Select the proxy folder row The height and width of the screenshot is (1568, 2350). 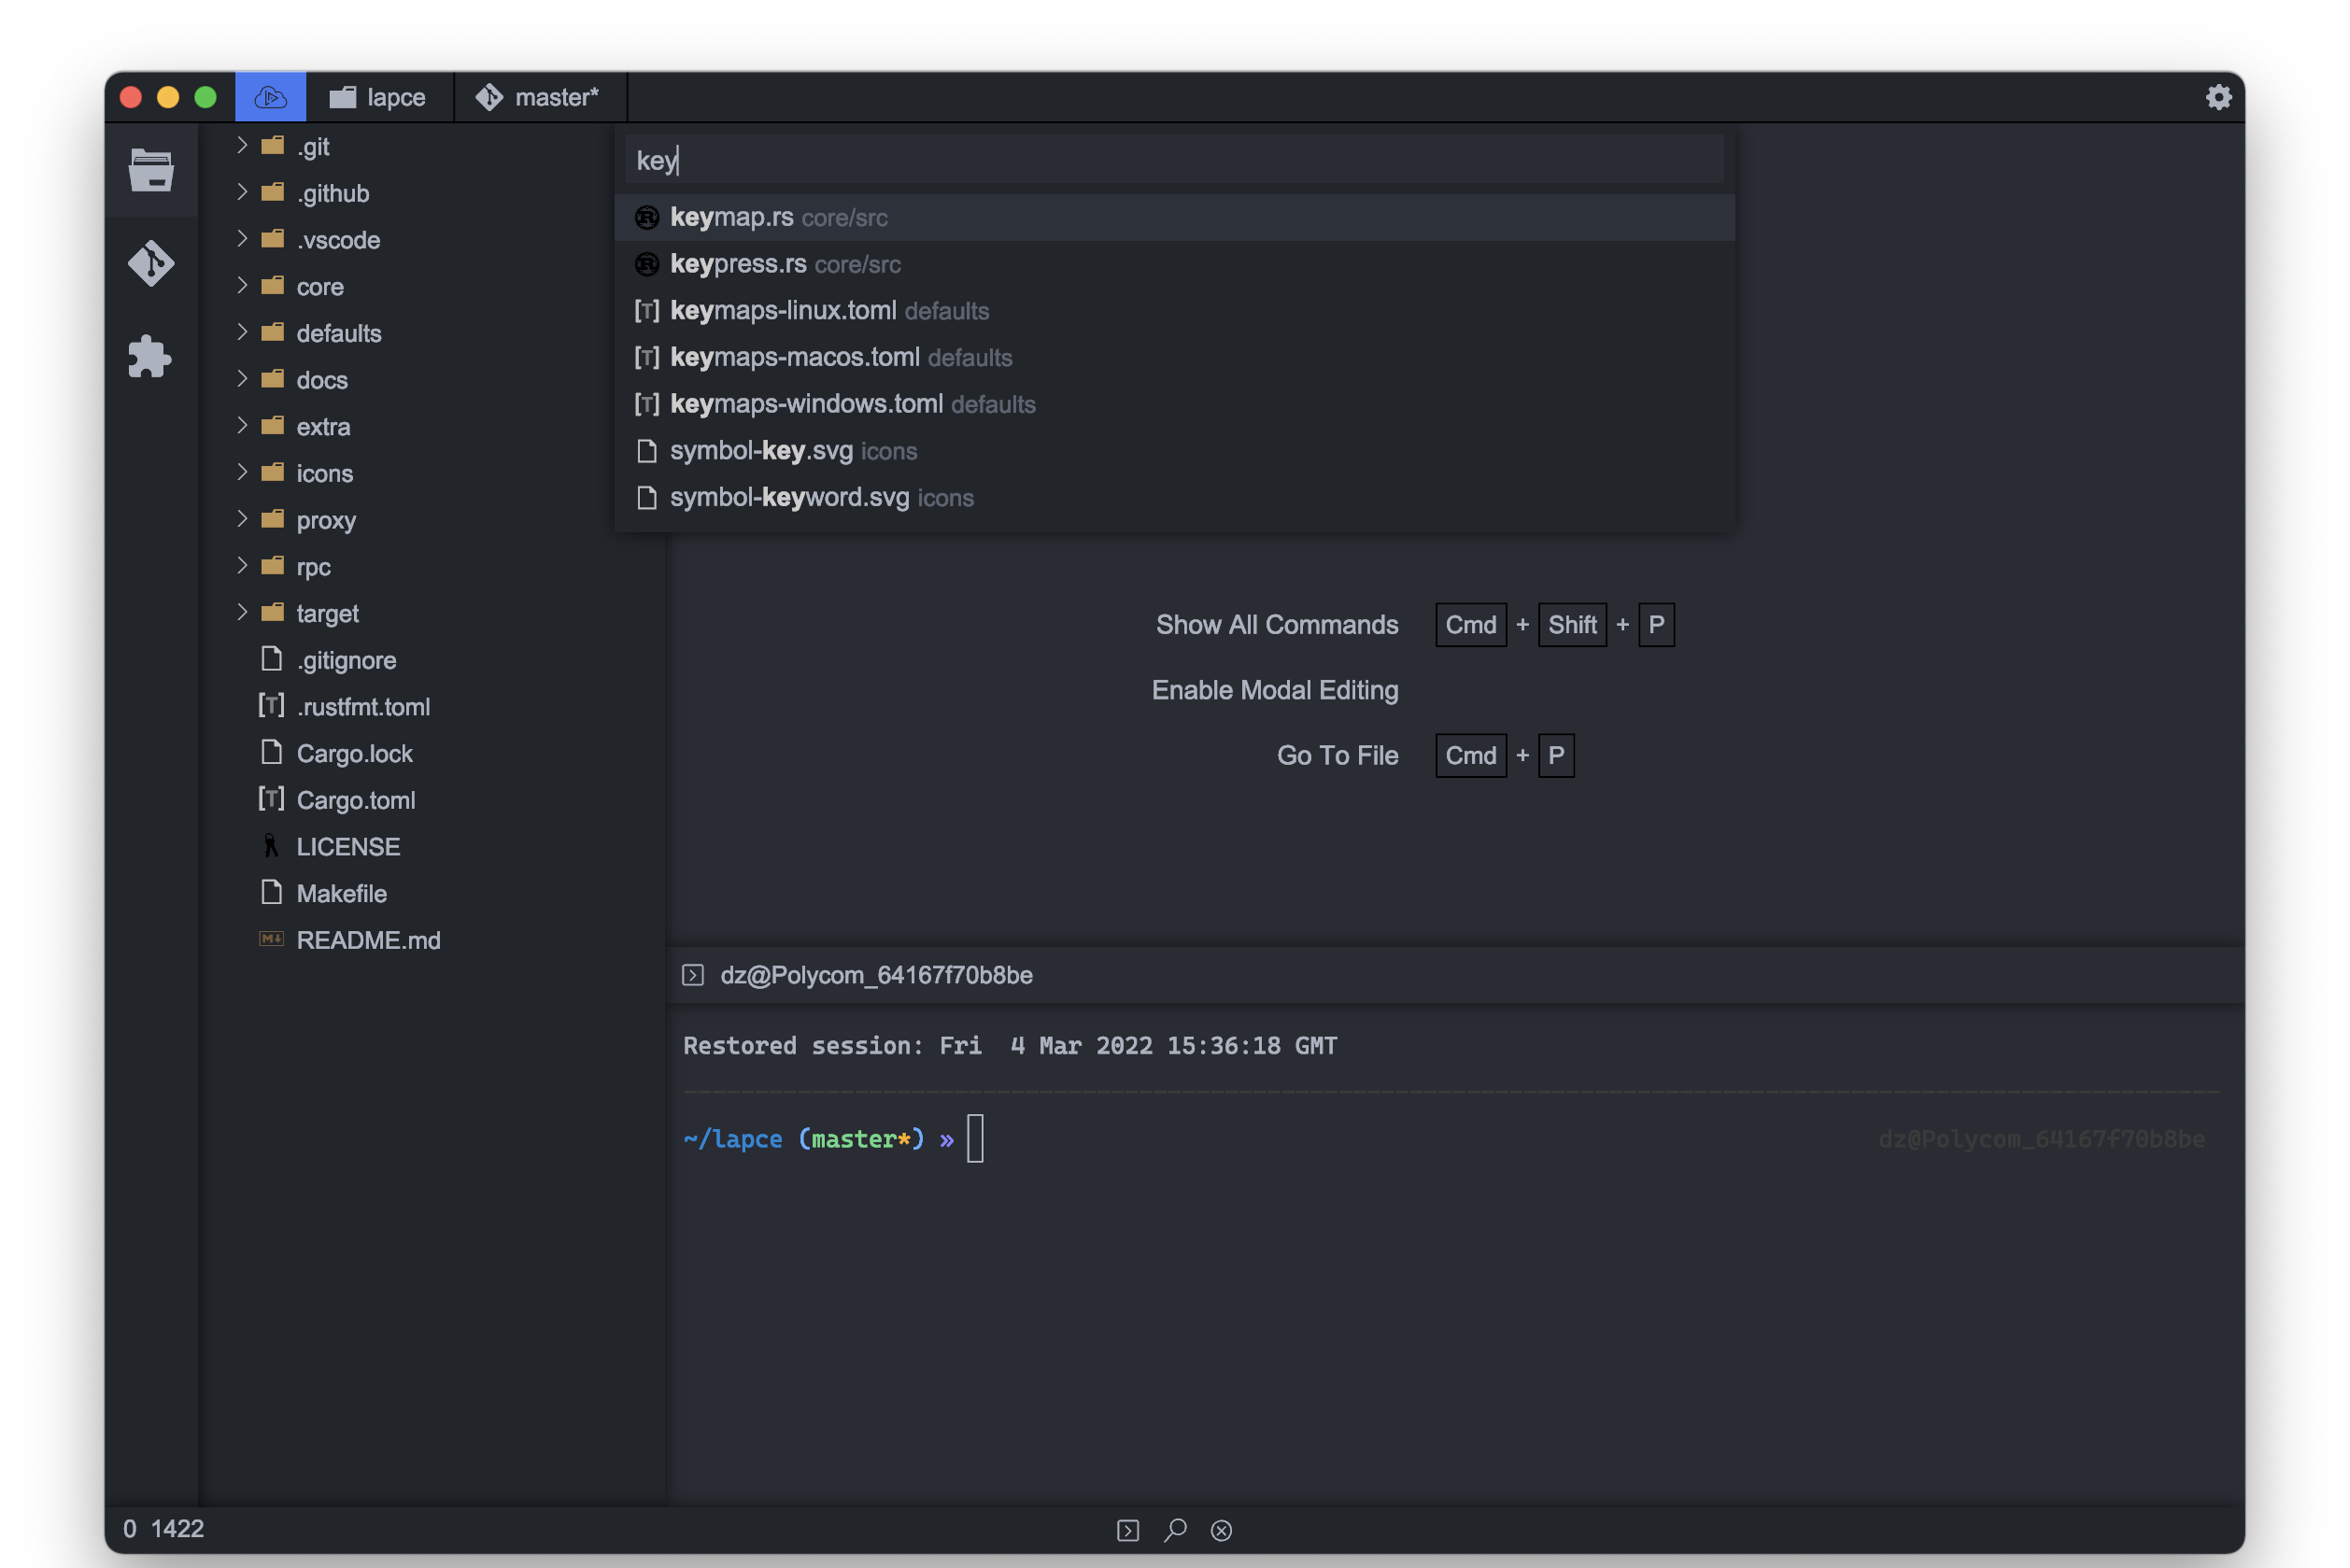coord(433,520)
